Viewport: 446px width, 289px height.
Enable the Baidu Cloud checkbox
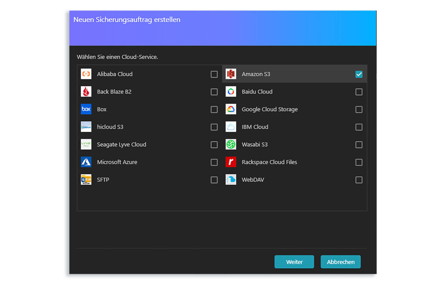click(359, 92)
